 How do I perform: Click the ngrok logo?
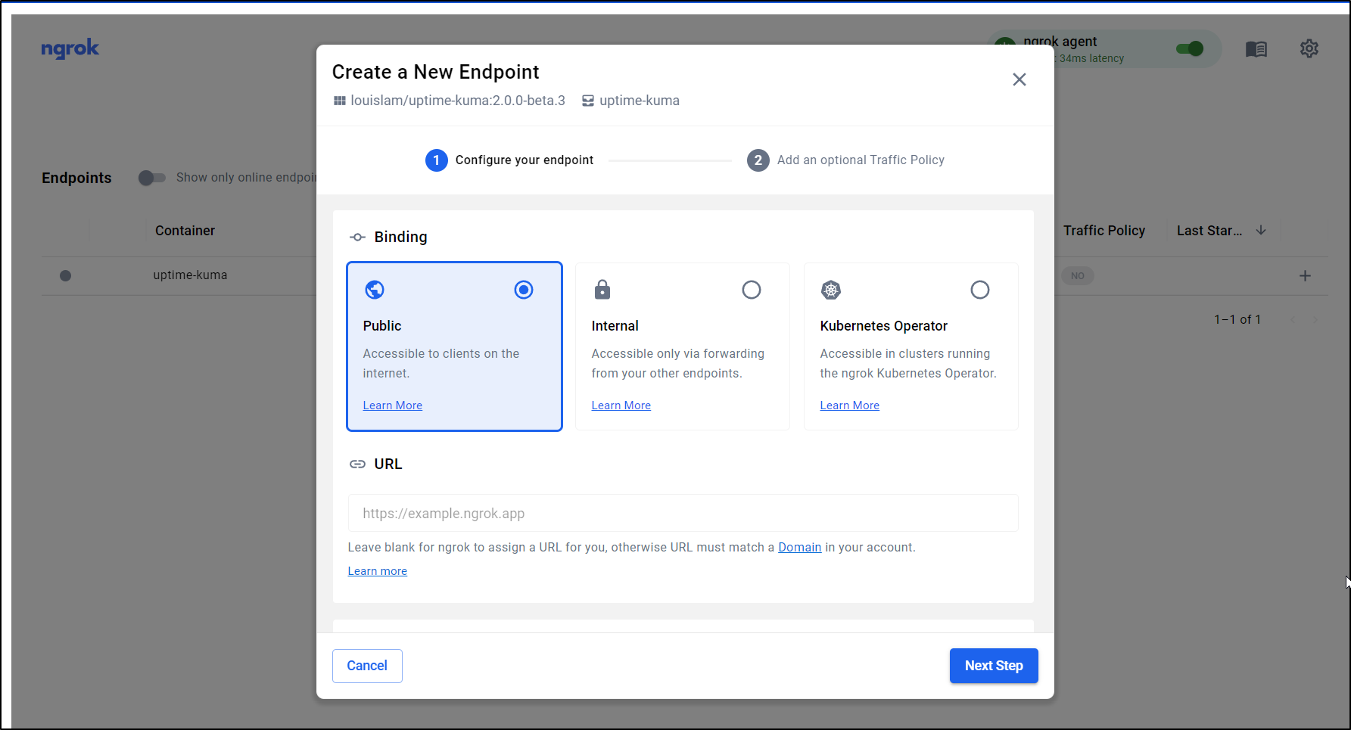(x=70, y=49)
